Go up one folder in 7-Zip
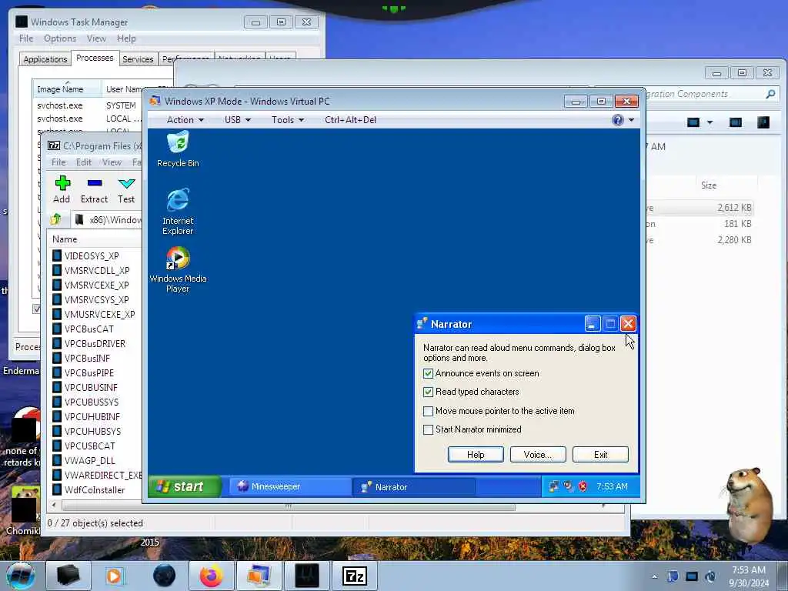 pyautogui.click(x=55, y=219)
